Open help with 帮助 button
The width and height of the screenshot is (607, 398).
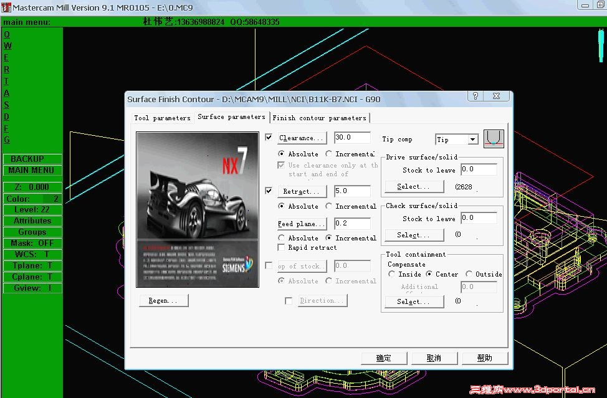click(485, 358)
